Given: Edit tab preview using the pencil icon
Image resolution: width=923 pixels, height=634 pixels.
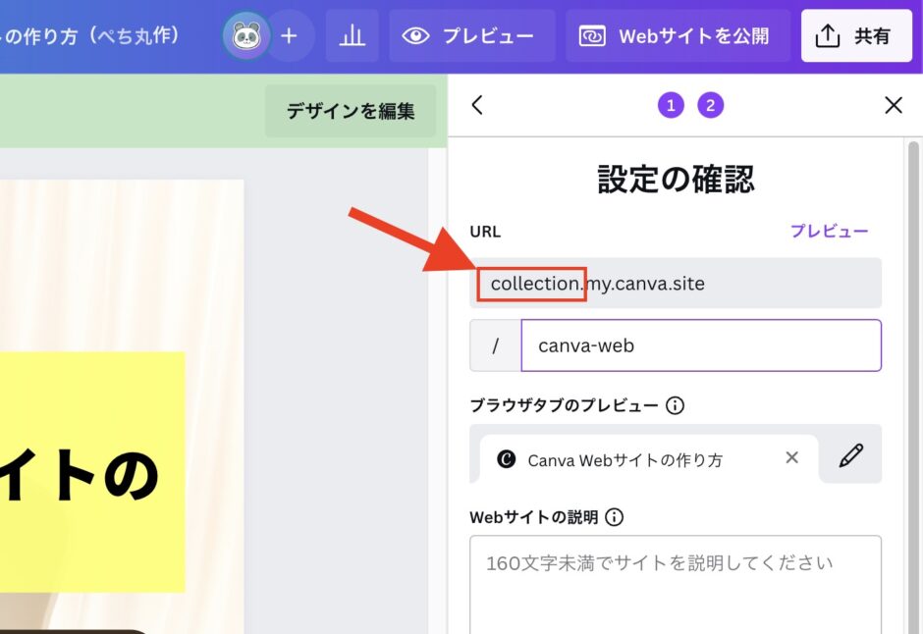Looking at the screenshot, I should (x=850, y=454).
